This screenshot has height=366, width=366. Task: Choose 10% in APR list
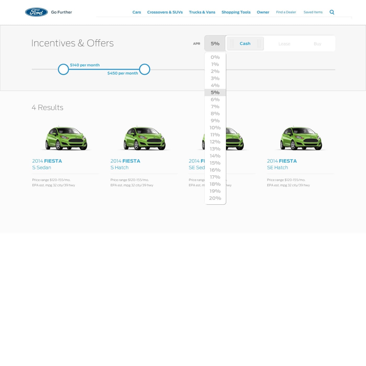(x=215, y=128)
